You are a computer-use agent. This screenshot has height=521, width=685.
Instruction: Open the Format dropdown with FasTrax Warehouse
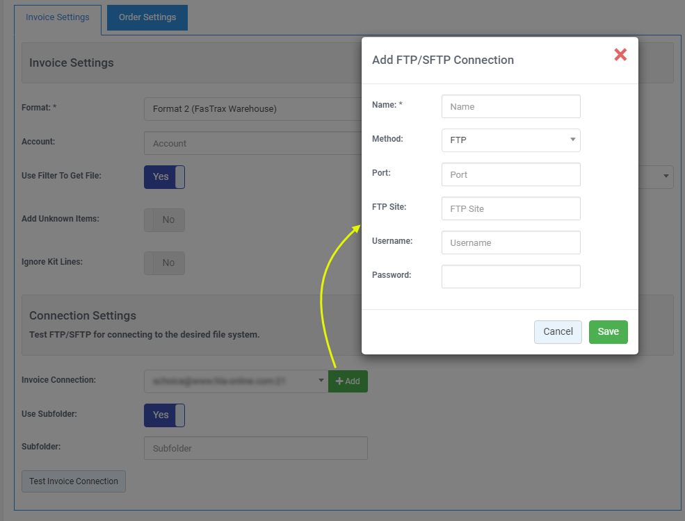click(x=253, y=109)
